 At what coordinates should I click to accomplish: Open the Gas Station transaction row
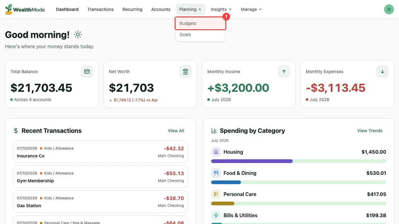tap(100, 202)
